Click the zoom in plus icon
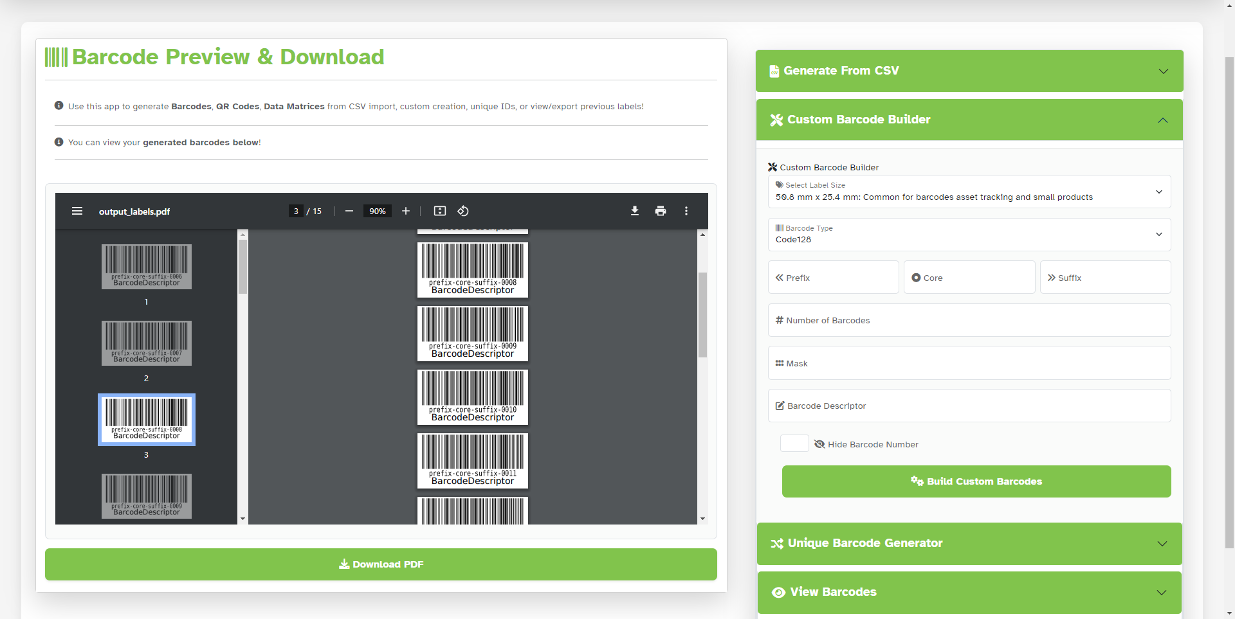Screen dimensions: 1235x619 pyautogui.click(x=406, y=211)
